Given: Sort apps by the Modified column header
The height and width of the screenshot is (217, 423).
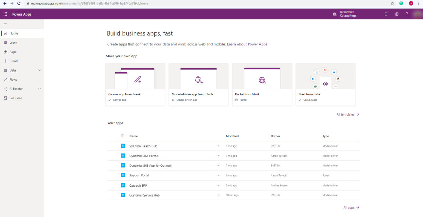Looking at the screenshot, I should [232, 136].
